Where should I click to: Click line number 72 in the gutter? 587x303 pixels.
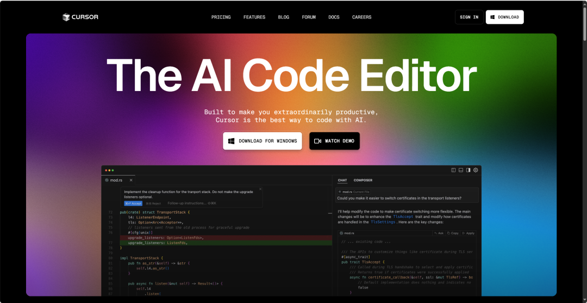[110, 212]
